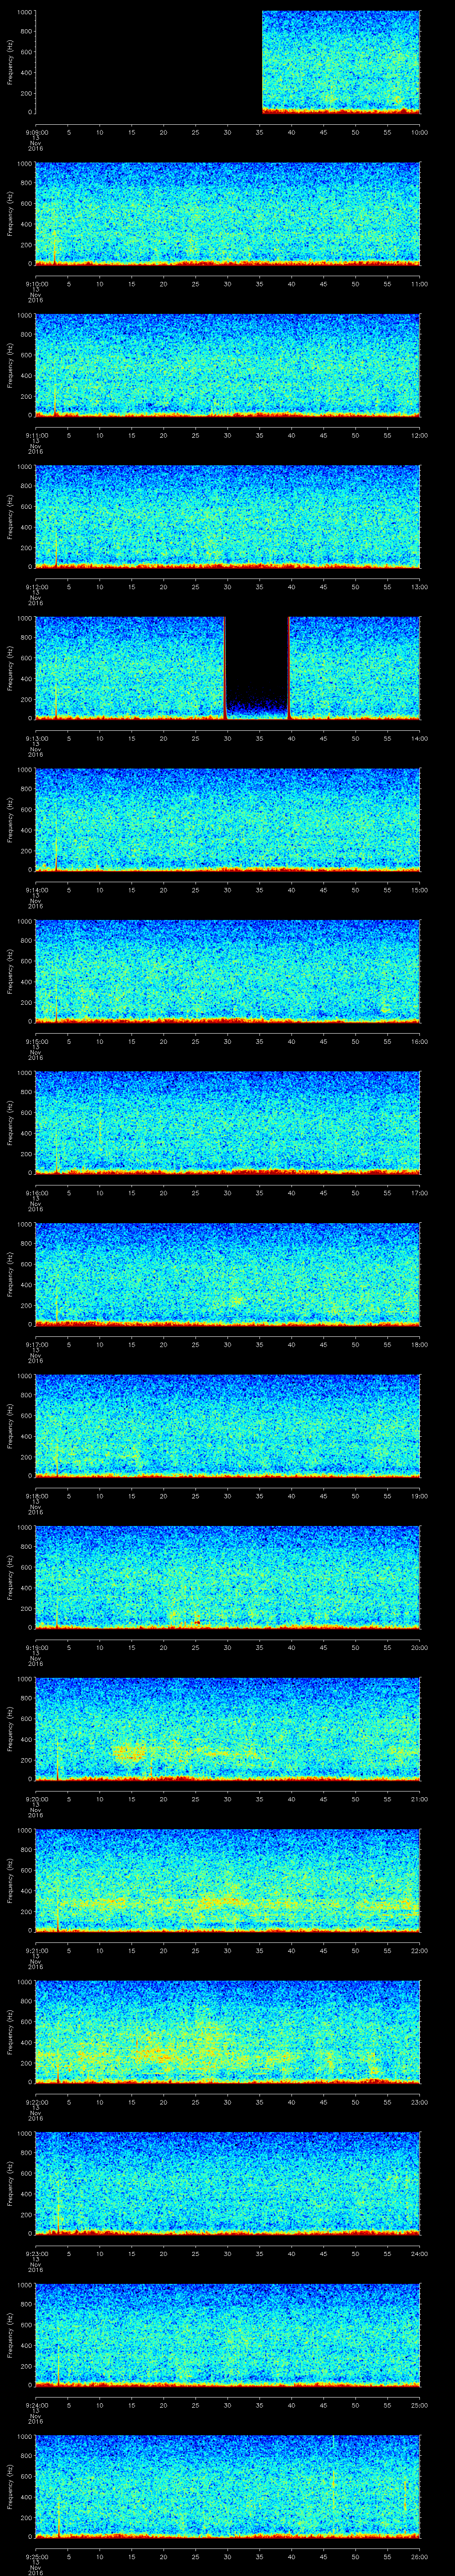
Task: Click the spectrogram panel starting at 9:09:00
Action: [228, 62]
